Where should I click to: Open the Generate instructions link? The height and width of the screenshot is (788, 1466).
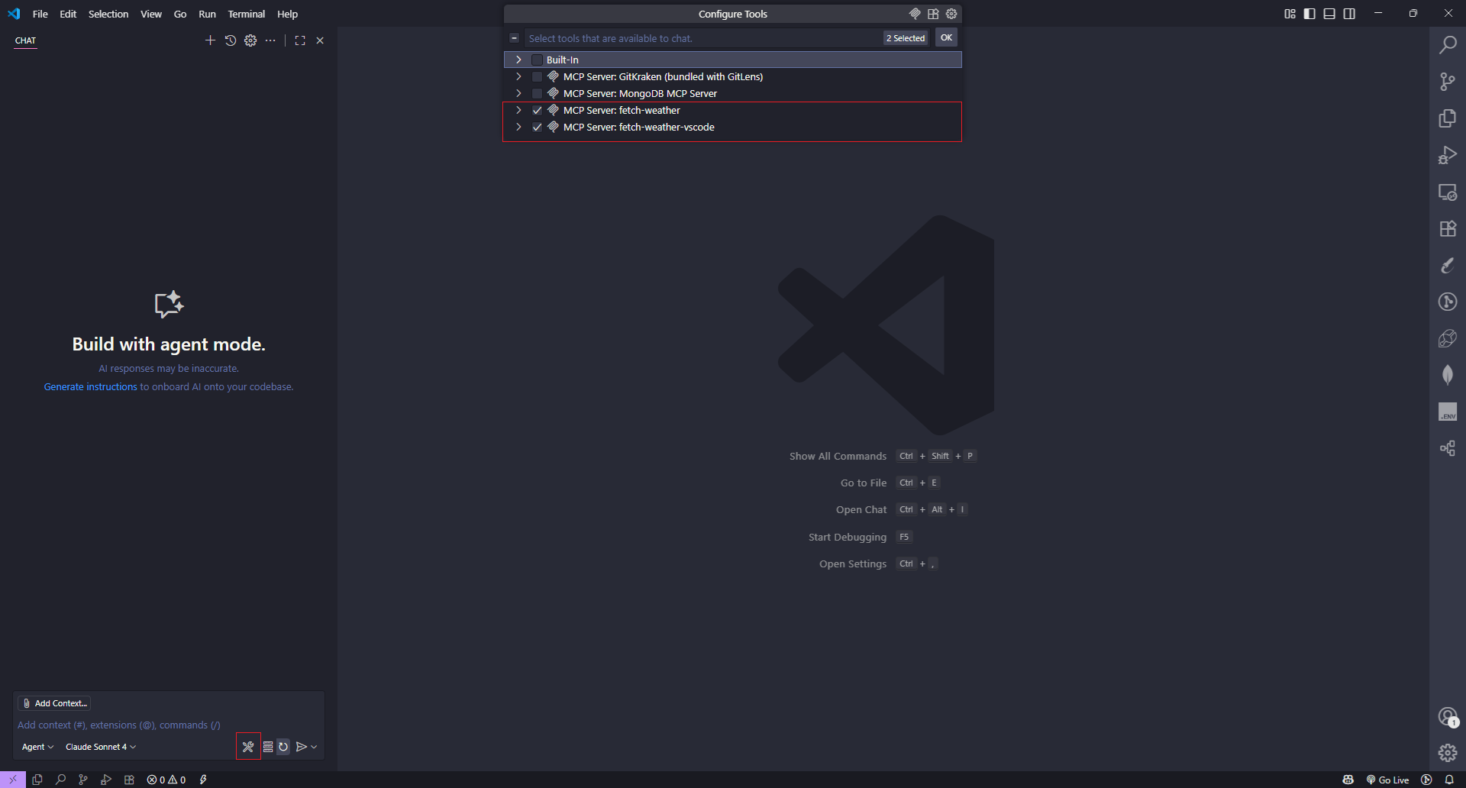click(90, 387)
